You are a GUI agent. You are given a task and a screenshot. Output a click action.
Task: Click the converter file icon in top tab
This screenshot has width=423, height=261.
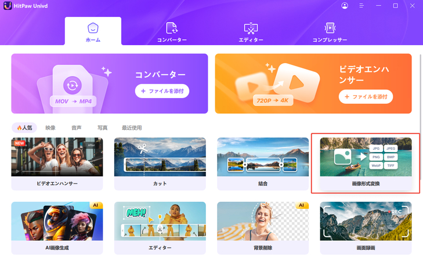pos(172,28)
